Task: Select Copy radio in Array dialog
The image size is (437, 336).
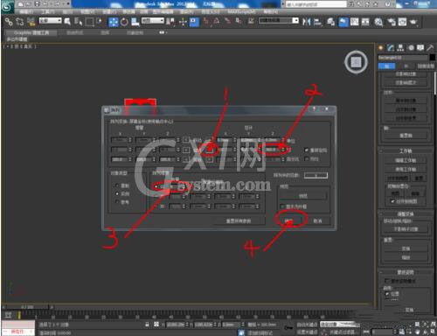Action: (x=117, y=185)
